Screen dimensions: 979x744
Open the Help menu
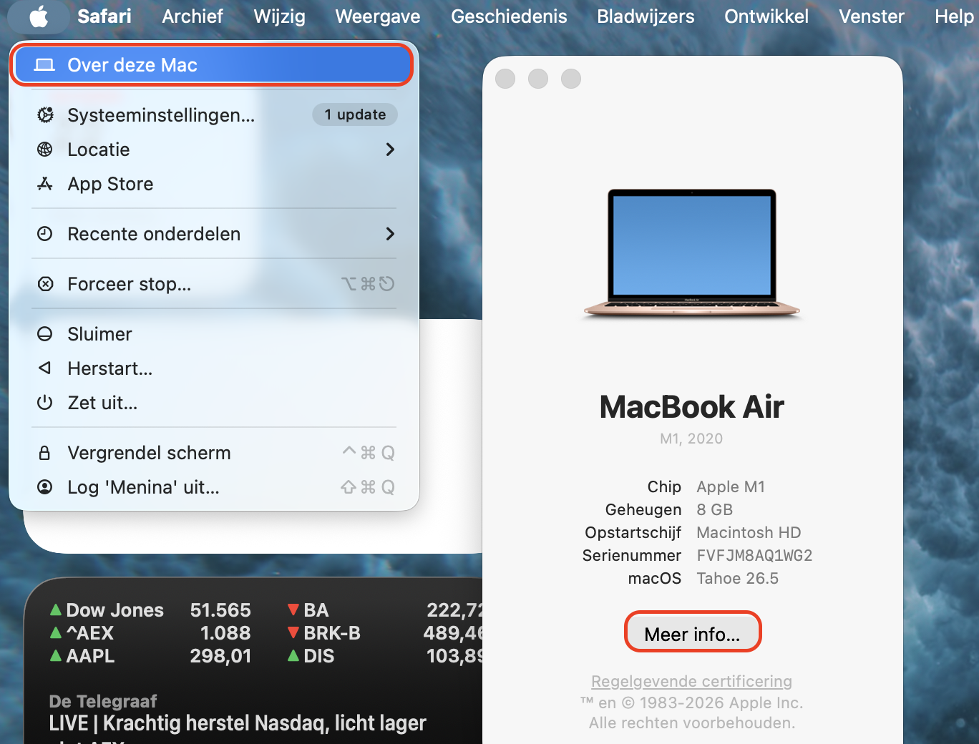tap(954, 16)
